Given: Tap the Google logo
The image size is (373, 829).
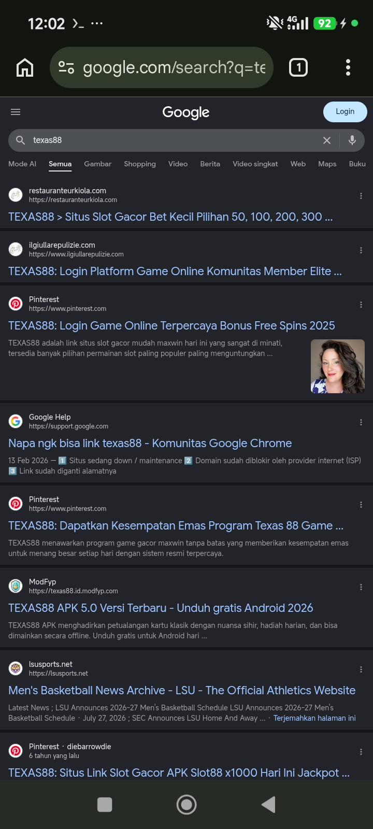Looking at the screenshot, I should click(x=186, y=112).
